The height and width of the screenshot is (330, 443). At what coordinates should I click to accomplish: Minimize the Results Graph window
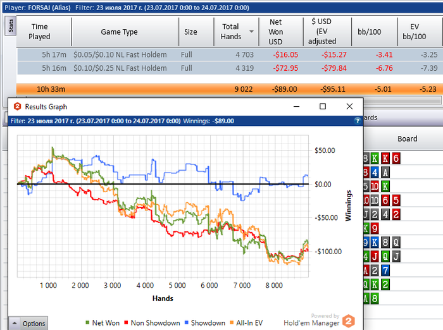[x=296, y=106]
